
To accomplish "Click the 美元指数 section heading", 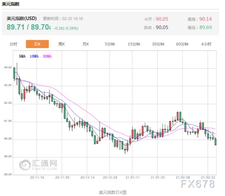I will (11, 4).
